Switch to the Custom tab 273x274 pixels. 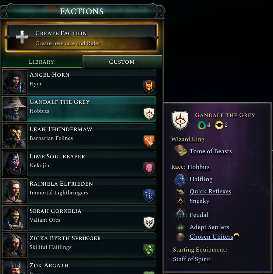122,62
